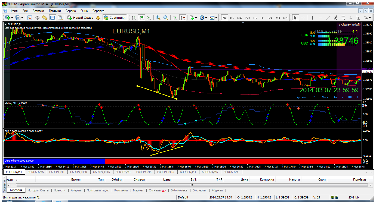
Task: Select the Equidistant Channel tool
Action: (335, 18)
